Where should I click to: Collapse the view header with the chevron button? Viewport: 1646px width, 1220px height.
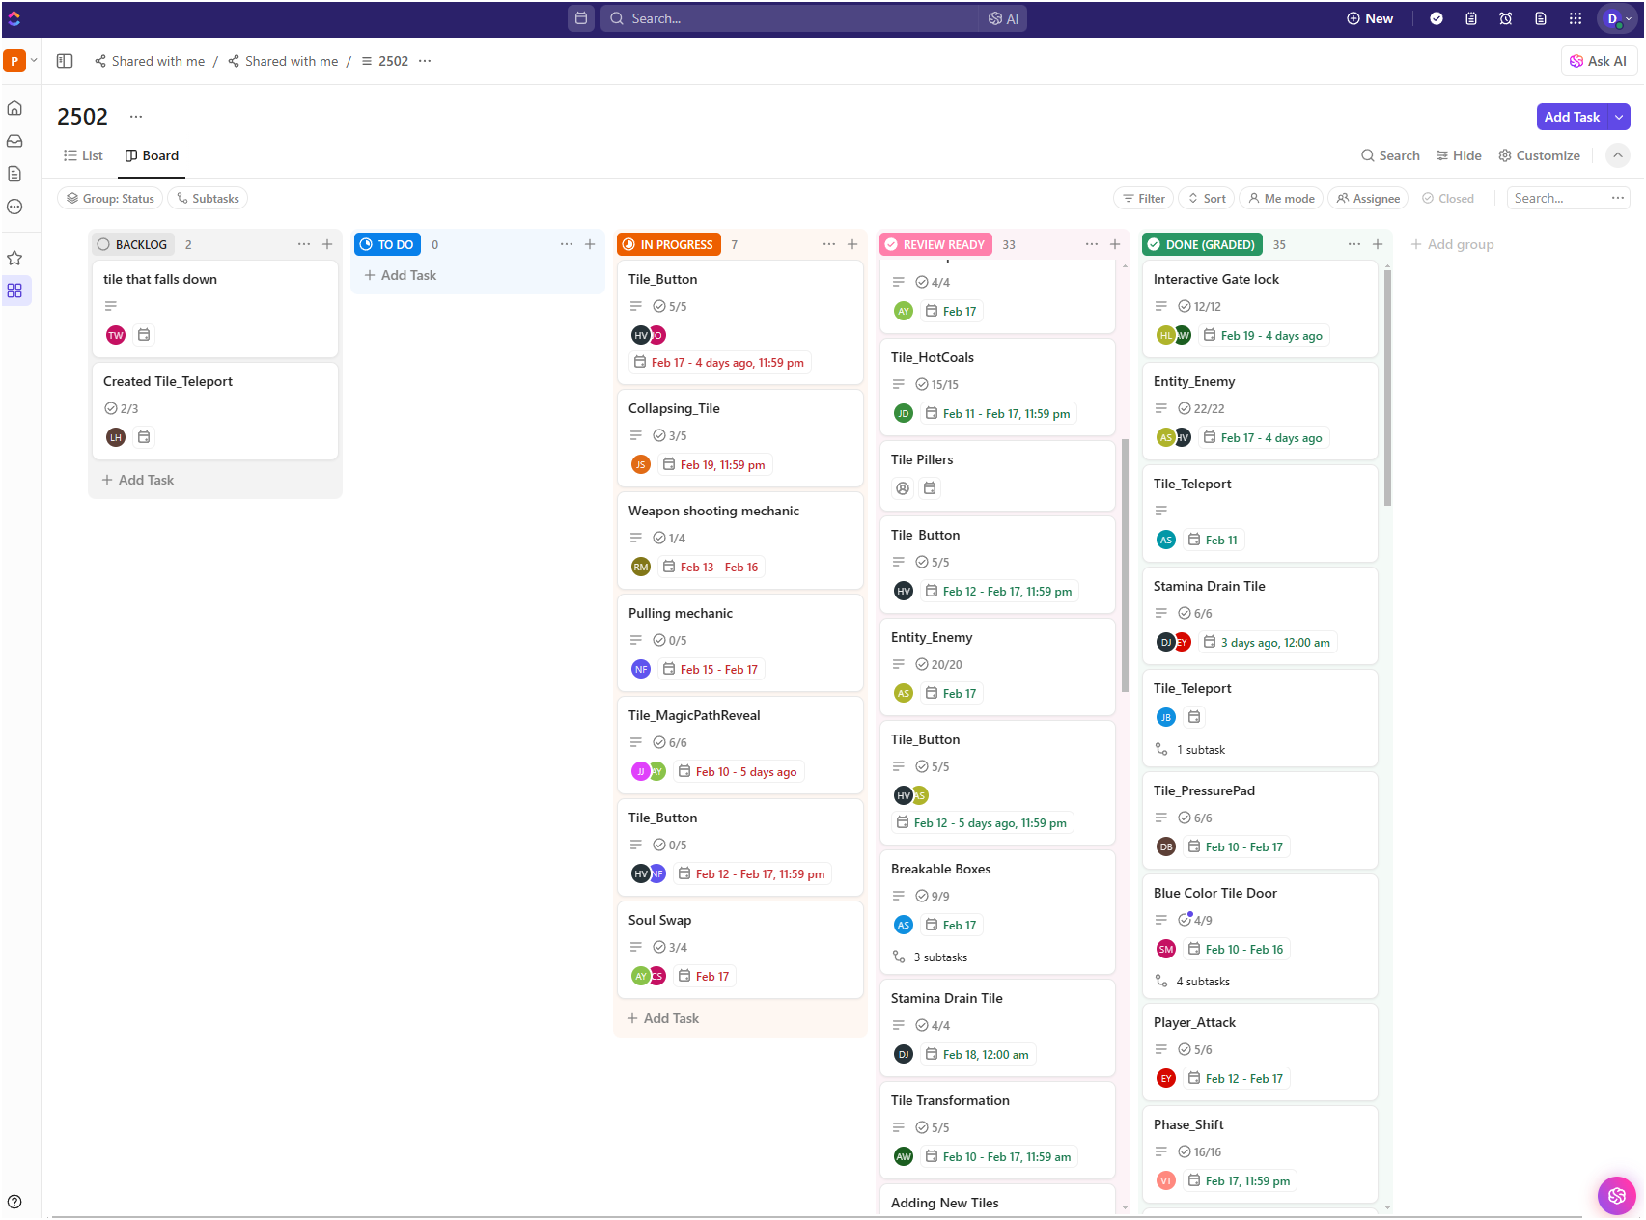click(x=1618, y=155)
